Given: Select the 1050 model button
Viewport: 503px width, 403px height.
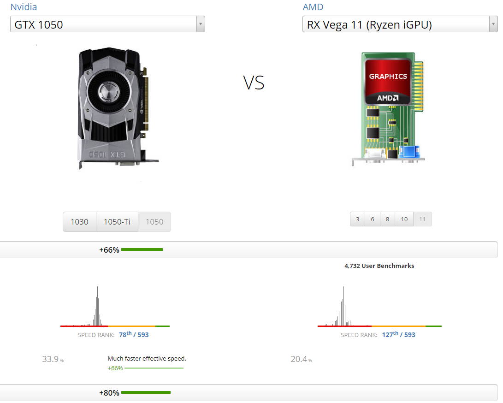Looking at the screenshot, I should pos(154,222).
